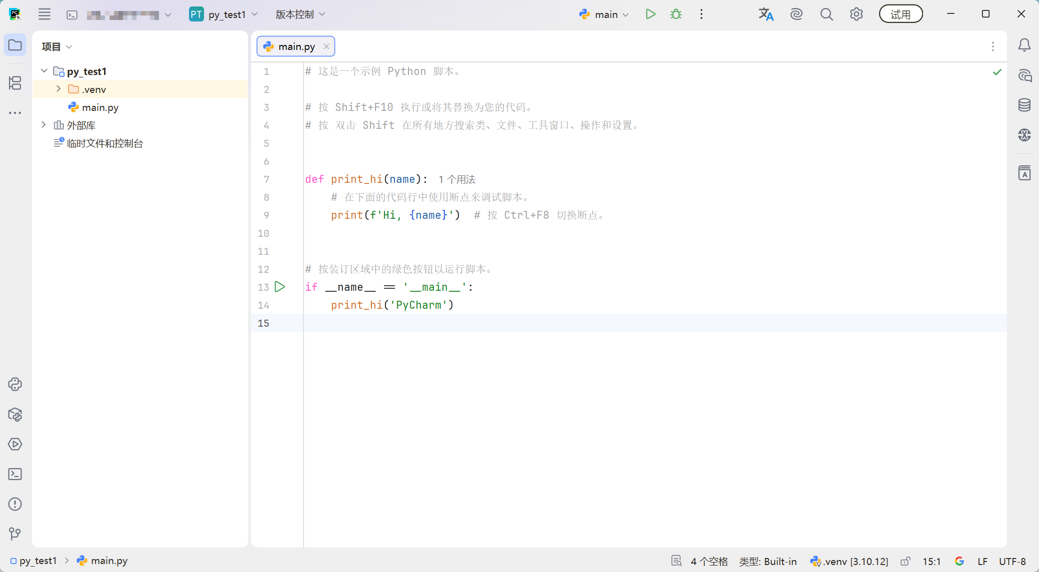Click py_test1 breadcrumb in status bar
This screenshot has height=572, width=1039.
point(33,561)
